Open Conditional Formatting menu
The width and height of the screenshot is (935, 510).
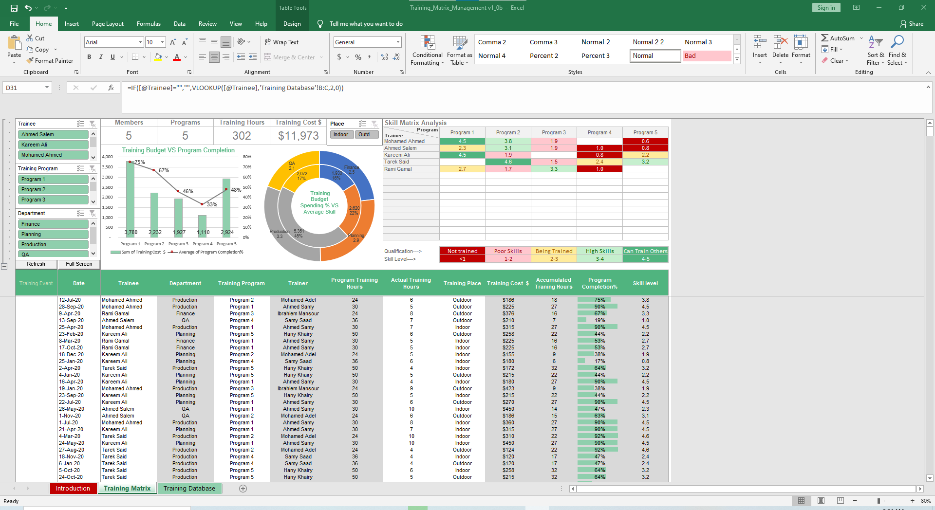[427, 50]
